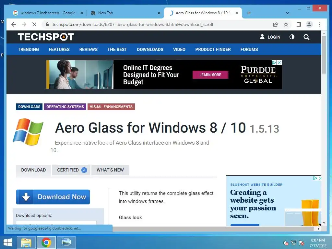Select the DOWNLOAD tab
332x249 pixels.
(x=33, y=170)
